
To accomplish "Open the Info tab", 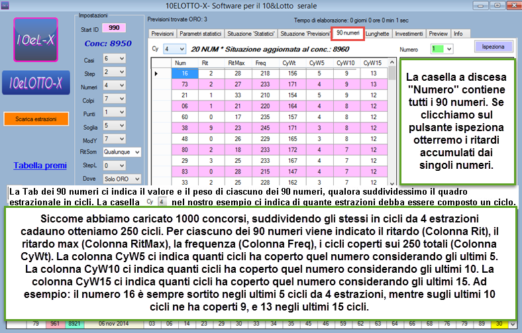I will [x=458, y=34].
